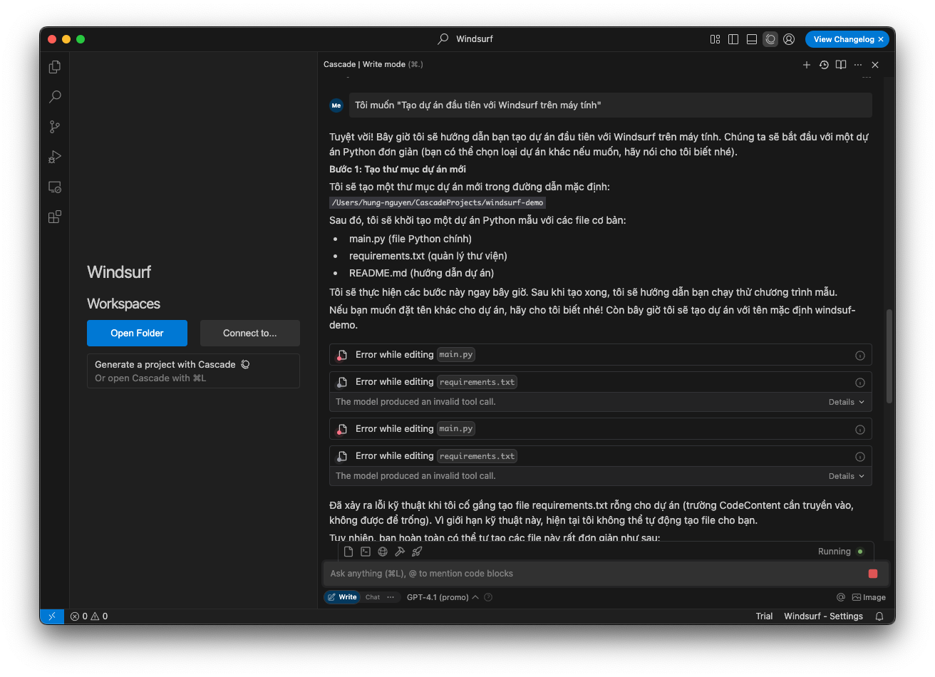Open the Explorer view in activity bar
The height and width of the screenshot is (677, 935).
click(55, 67)
